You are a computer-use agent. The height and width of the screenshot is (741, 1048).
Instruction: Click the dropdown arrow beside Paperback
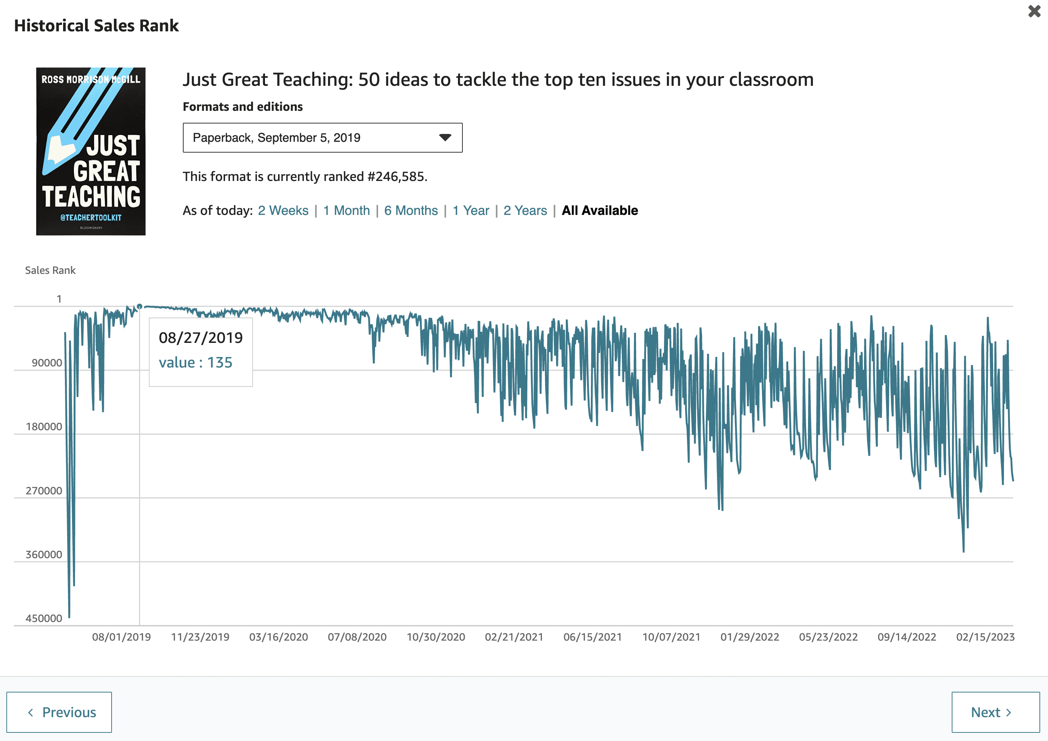(x=445, y=137)
